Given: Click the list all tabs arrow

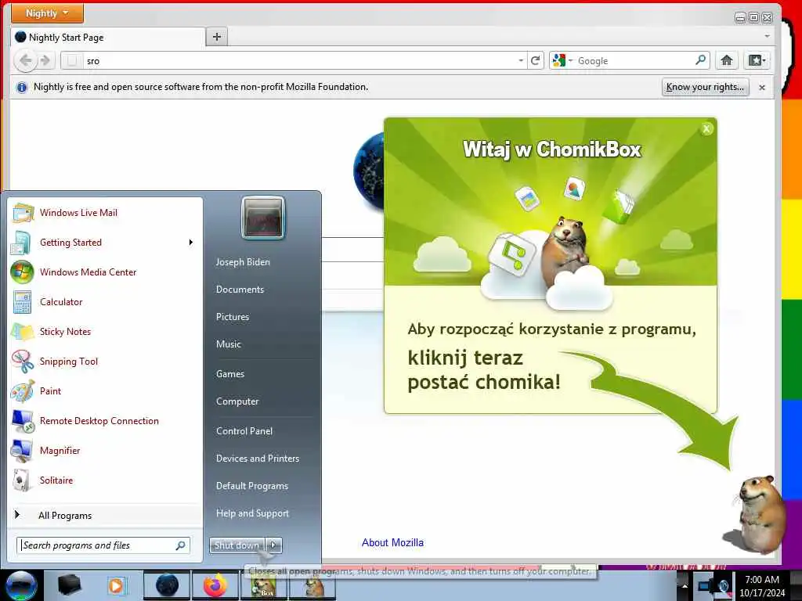Looking at the screenshot, I should tap(767, 37).
